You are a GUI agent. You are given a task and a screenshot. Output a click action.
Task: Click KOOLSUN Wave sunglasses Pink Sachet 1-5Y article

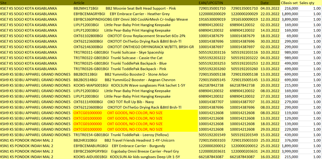129,85
